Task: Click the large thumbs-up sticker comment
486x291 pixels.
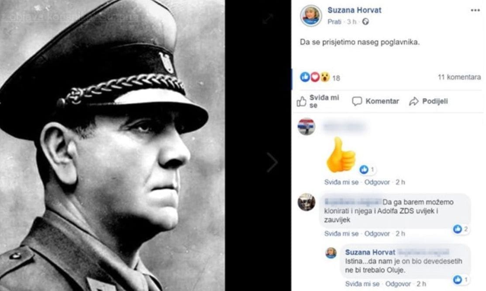Action: tap(341, 154)
